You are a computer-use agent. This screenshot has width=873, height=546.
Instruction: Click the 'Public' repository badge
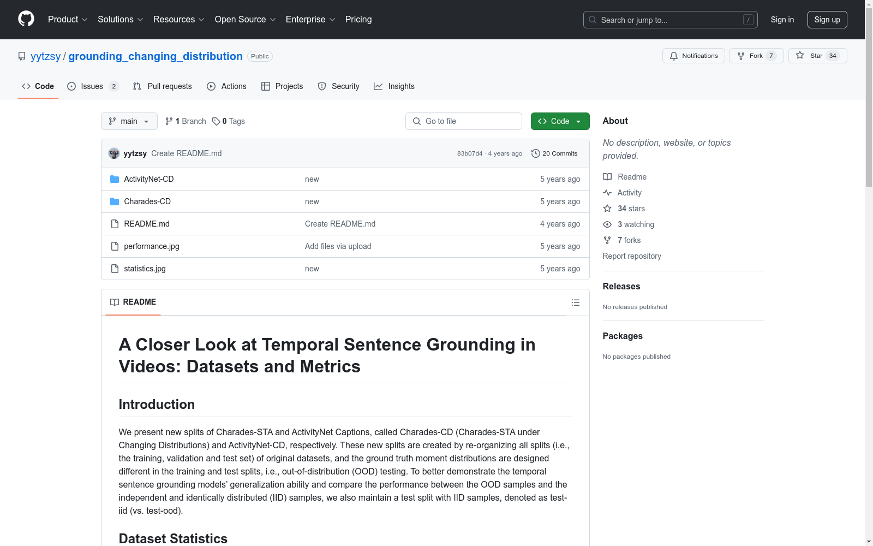260,56
